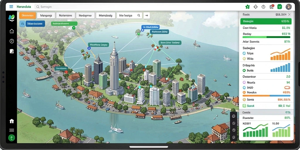Click the blue ring map marker near center
This screenshot has height=150, width=300.
(x=89, y=48)
